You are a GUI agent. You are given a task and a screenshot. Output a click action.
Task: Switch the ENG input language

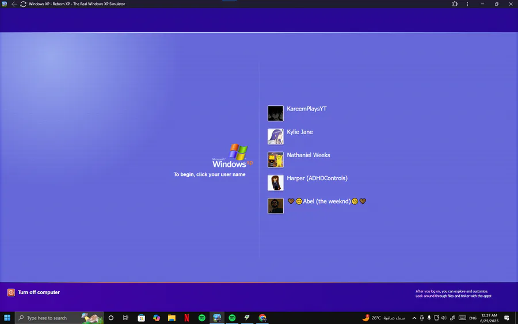click(473, 318)
